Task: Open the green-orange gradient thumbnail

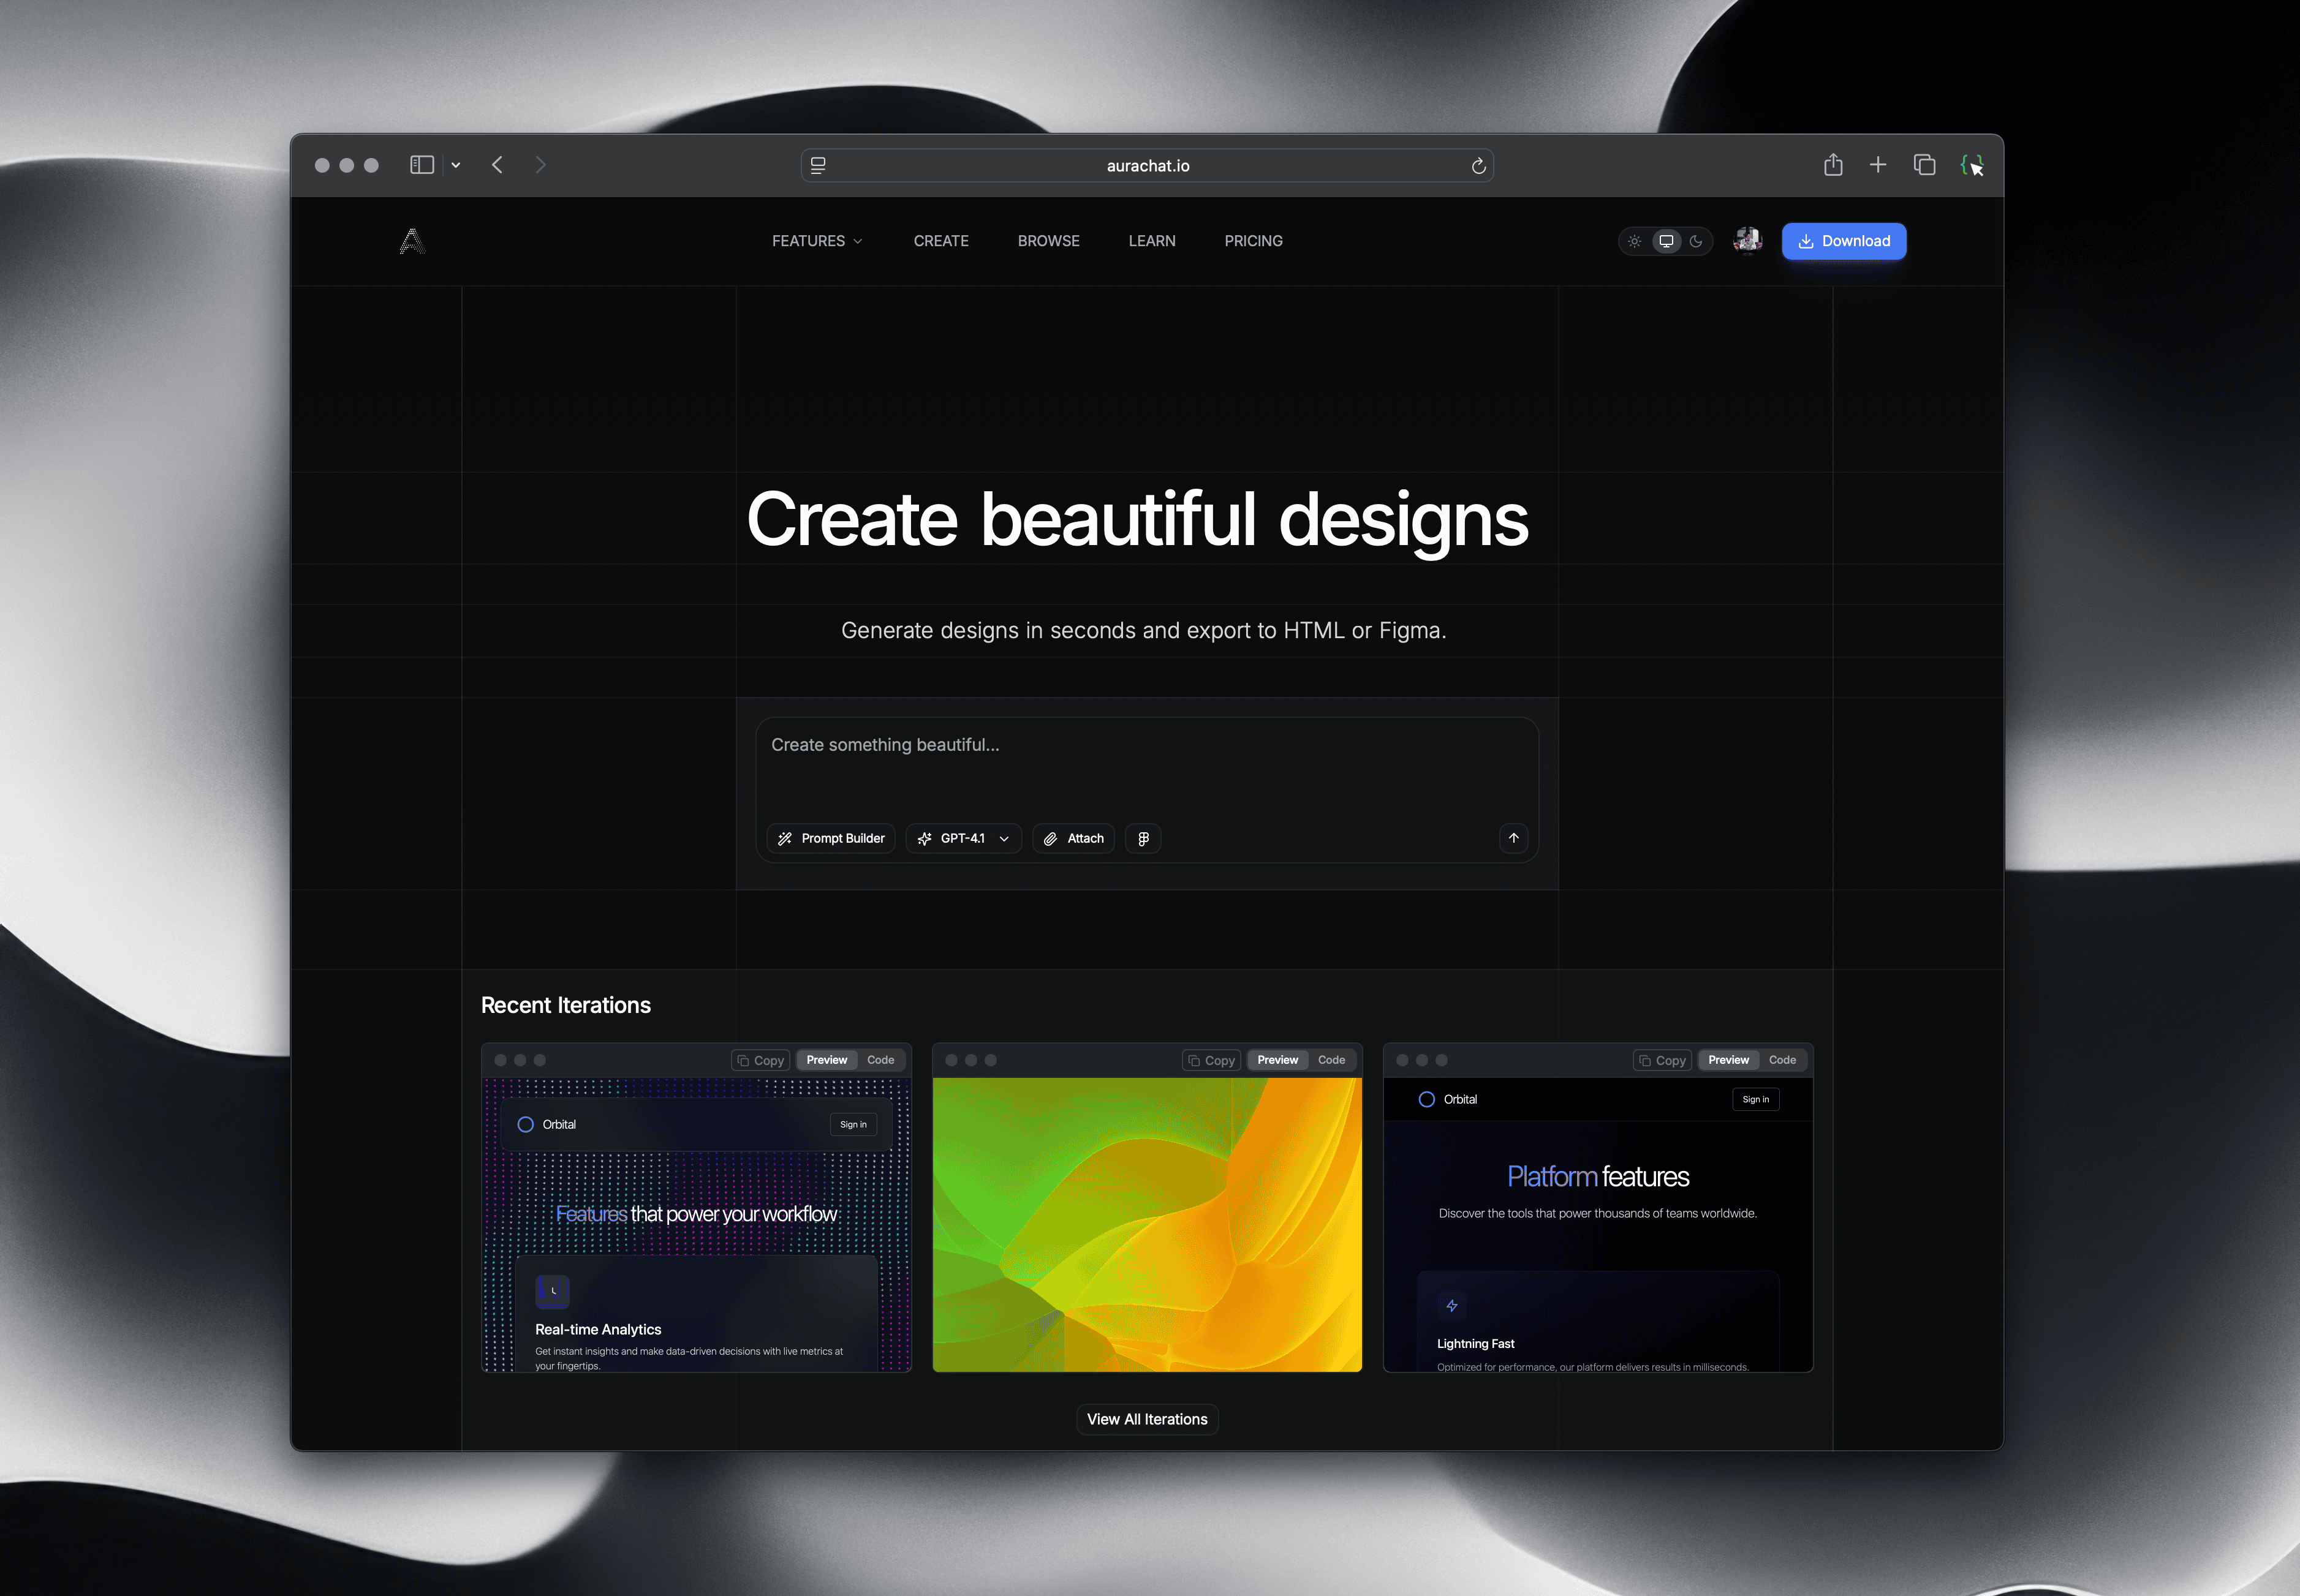Action: [x=1146, y=1224]
